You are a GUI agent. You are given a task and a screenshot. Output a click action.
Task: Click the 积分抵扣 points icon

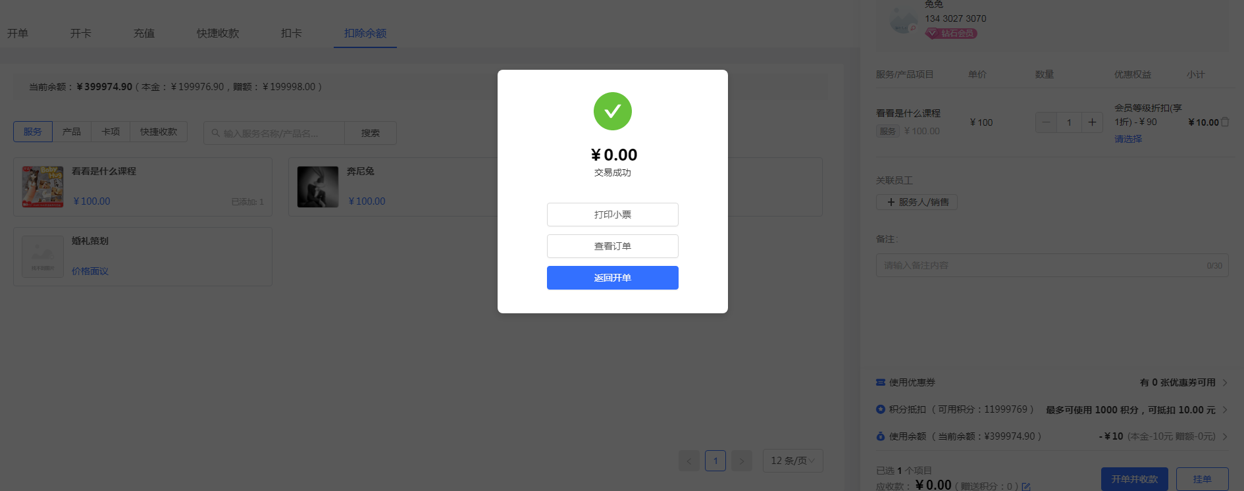coord(881,409)
